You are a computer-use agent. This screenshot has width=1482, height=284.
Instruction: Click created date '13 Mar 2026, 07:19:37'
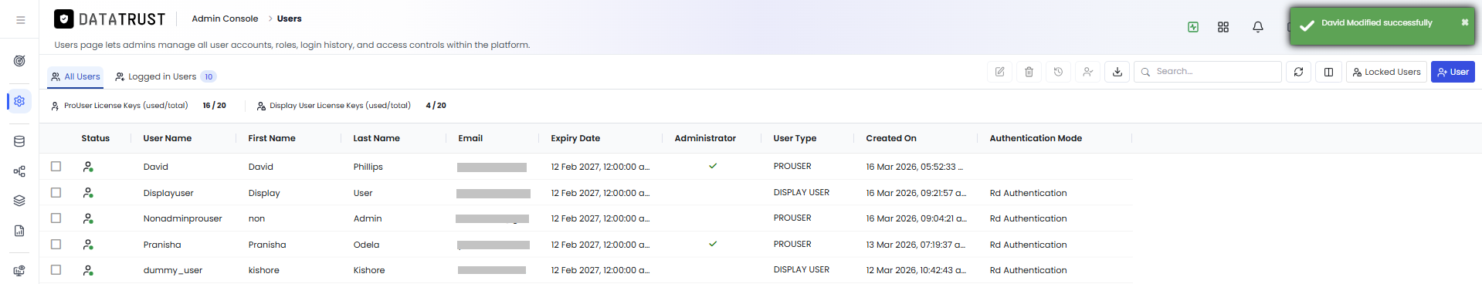point(915,245)
